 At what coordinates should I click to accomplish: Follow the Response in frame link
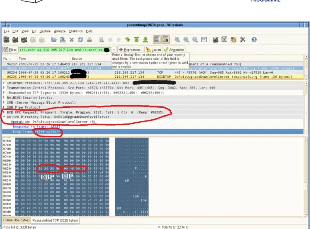pos(37,127)
